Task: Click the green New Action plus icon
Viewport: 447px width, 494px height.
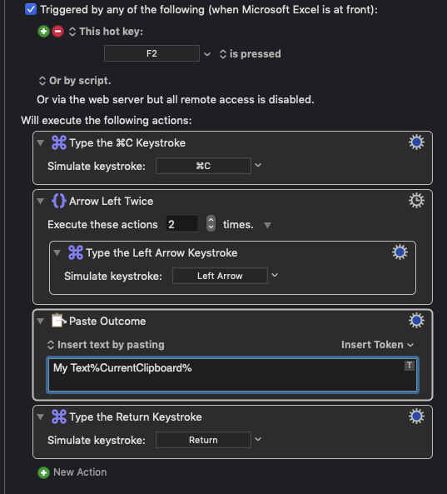Action: pos(44,472)
